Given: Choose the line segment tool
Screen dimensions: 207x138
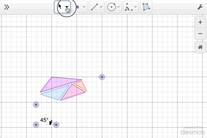Looking at the screenshot, I should click(95, 7).
